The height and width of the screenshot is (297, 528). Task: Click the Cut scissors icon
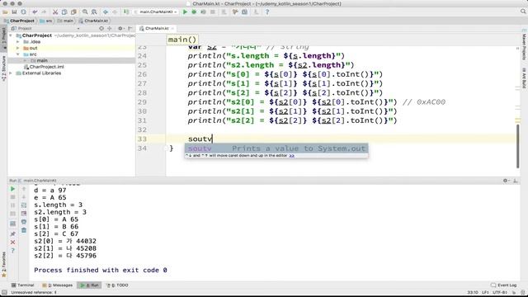point(55,12)
